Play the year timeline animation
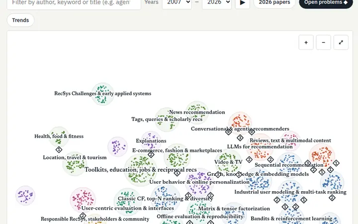The height and width of the screenshot is (224, 358). (243, 3)
